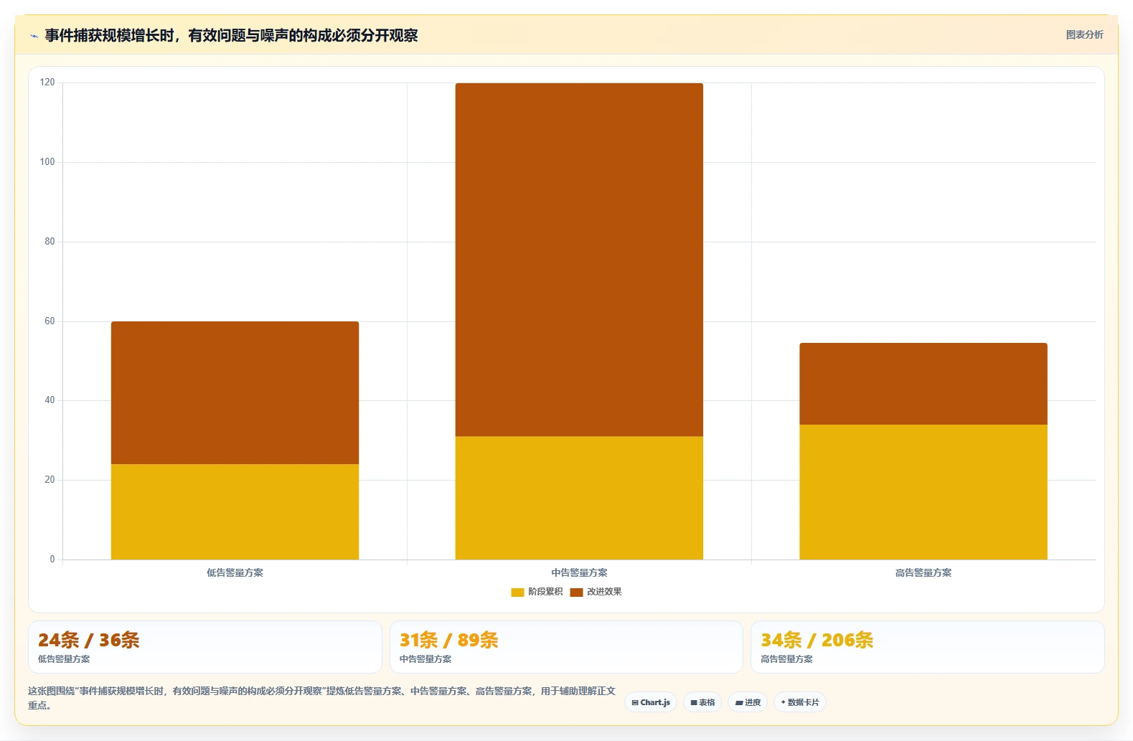Click the 31条 / 89条 data card
Viewport: 1133px width, 741px height.
coord(566,647)
